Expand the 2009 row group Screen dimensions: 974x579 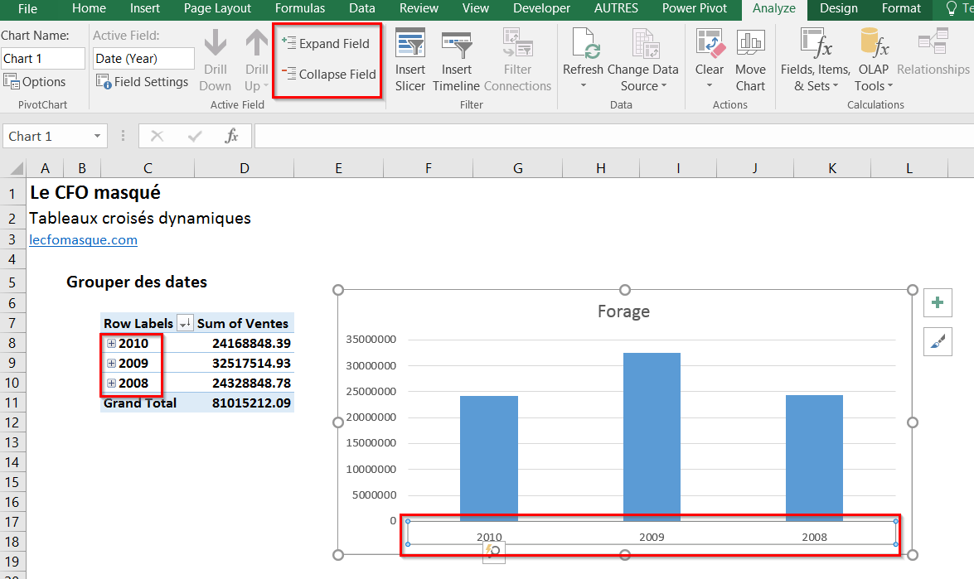click(x=111, y=363)
